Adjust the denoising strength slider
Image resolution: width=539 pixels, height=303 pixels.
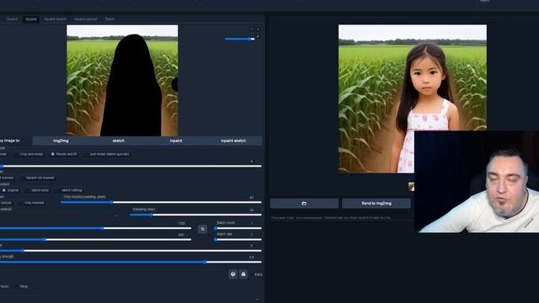click(x=131, y=262)
